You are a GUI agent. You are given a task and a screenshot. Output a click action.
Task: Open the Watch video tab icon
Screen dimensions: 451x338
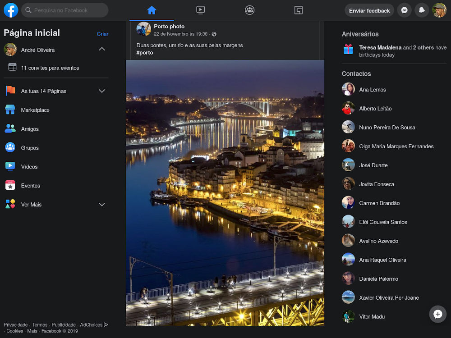click(200, 10)
